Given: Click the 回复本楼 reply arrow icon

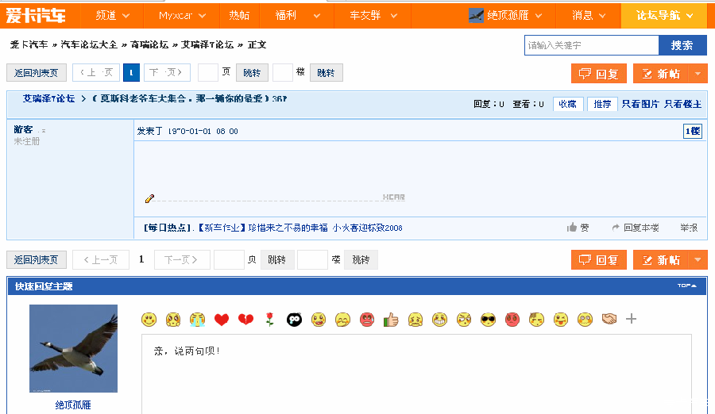Looking at the screenshot, I should (616, 228).
